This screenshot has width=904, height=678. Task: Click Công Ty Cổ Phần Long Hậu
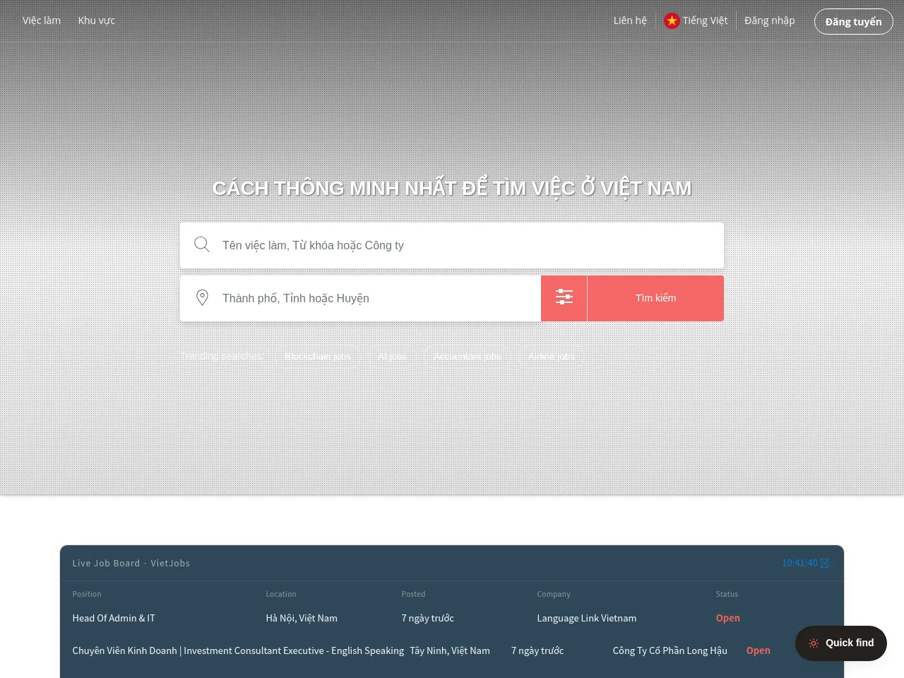pos(670,650)
